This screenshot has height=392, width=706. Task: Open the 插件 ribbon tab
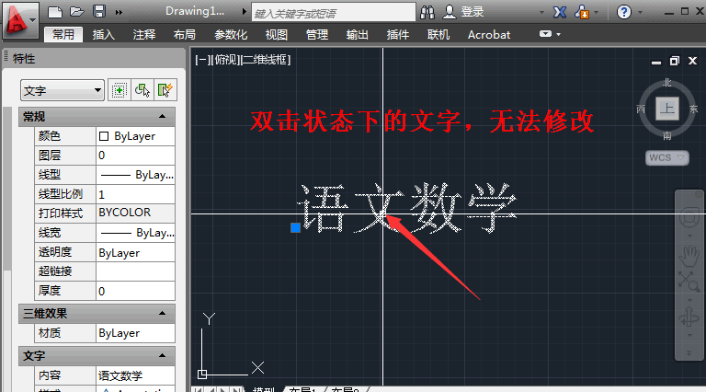coord(398,35)
